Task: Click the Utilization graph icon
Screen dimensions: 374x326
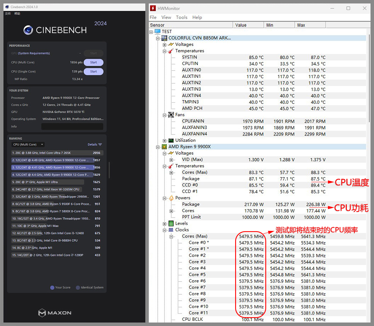Action: (171, 140)
